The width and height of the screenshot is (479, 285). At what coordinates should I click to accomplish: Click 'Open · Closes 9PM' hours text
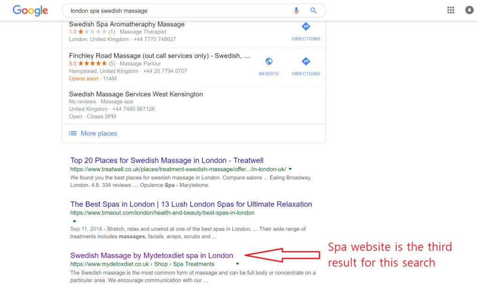point(93,116)
